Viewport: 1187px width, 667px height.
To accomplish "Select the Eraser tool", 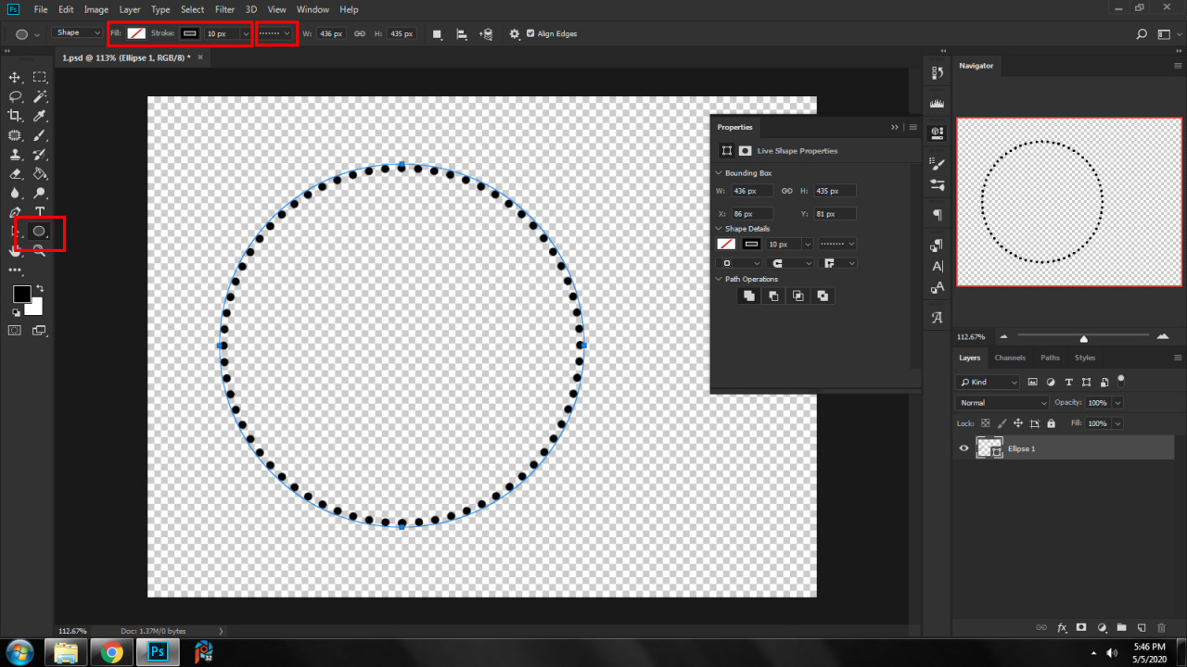I will click(x=15, y=174).
